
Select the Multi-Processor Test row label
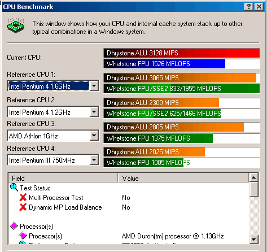pos(56,198)
